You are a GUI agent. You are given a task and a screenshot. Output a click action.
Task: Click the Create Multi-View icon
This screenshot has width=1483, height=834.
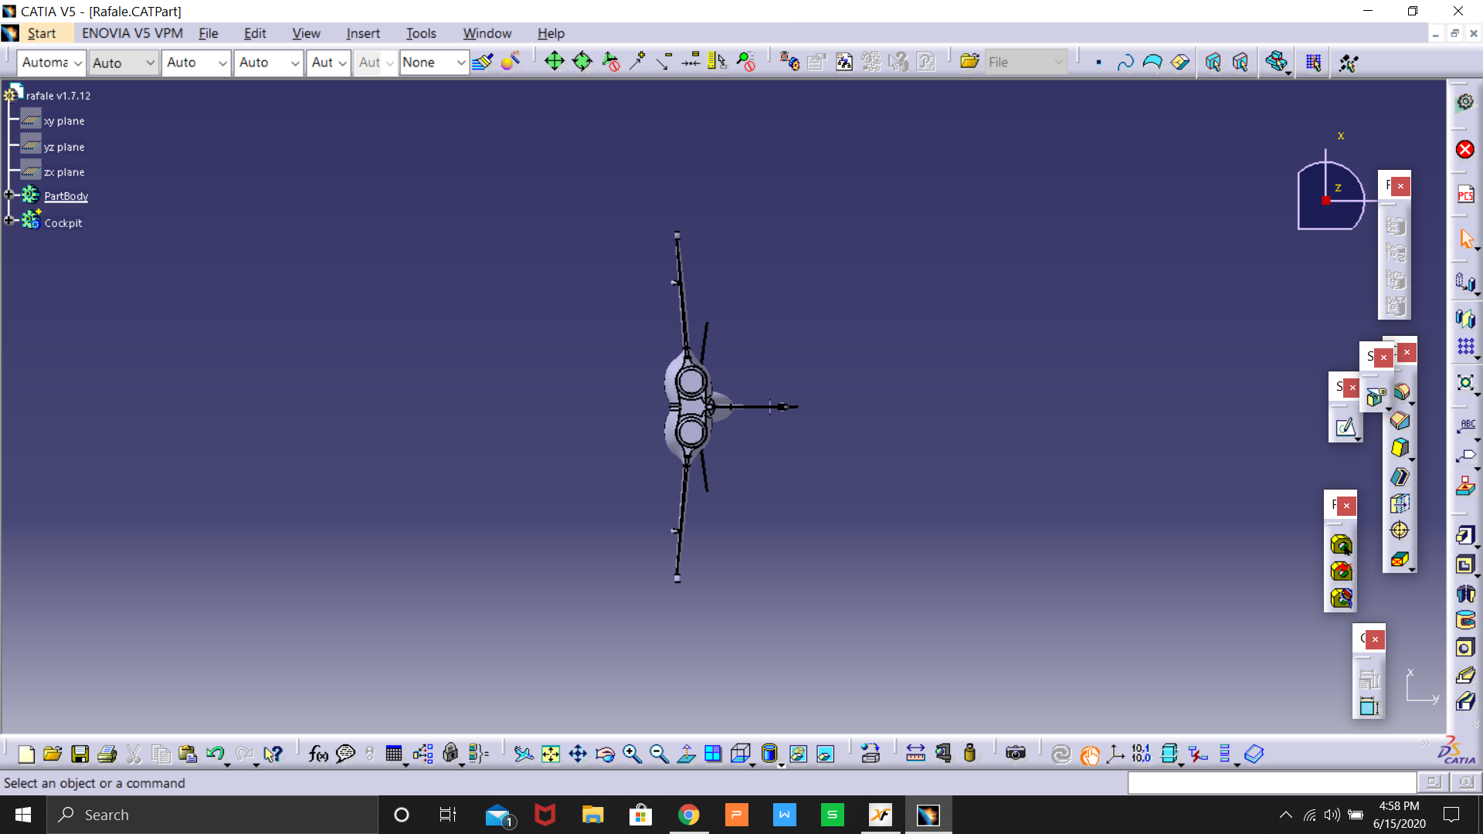713,754
